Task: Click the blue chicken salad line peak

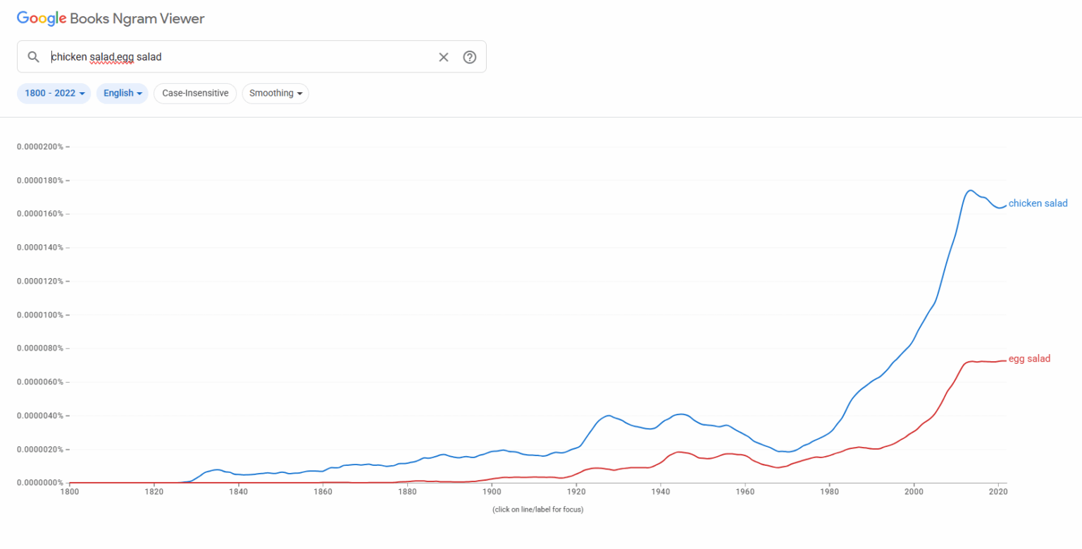Action: click(x=970, y=191)
